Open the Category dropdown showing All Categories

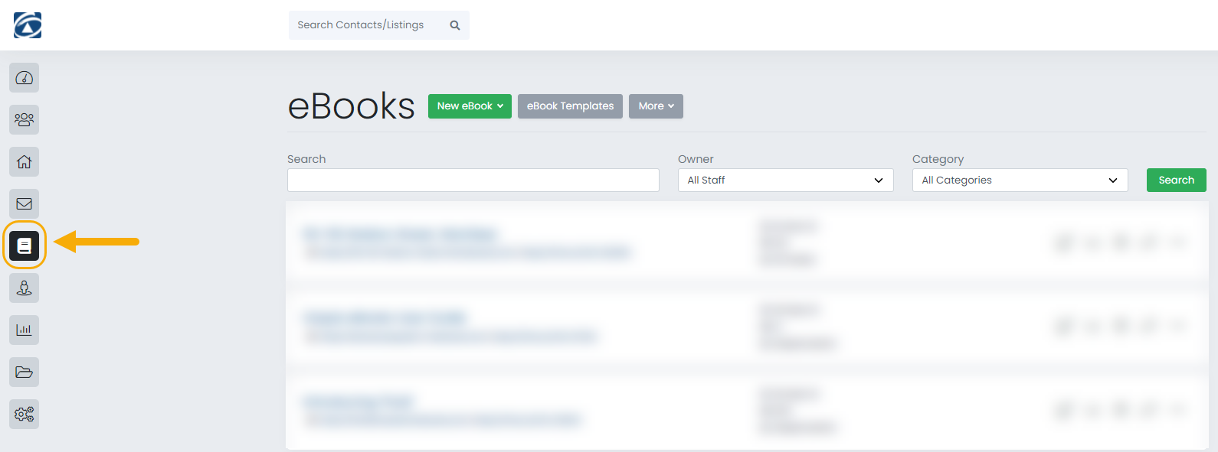click(x=1020, y=180)
